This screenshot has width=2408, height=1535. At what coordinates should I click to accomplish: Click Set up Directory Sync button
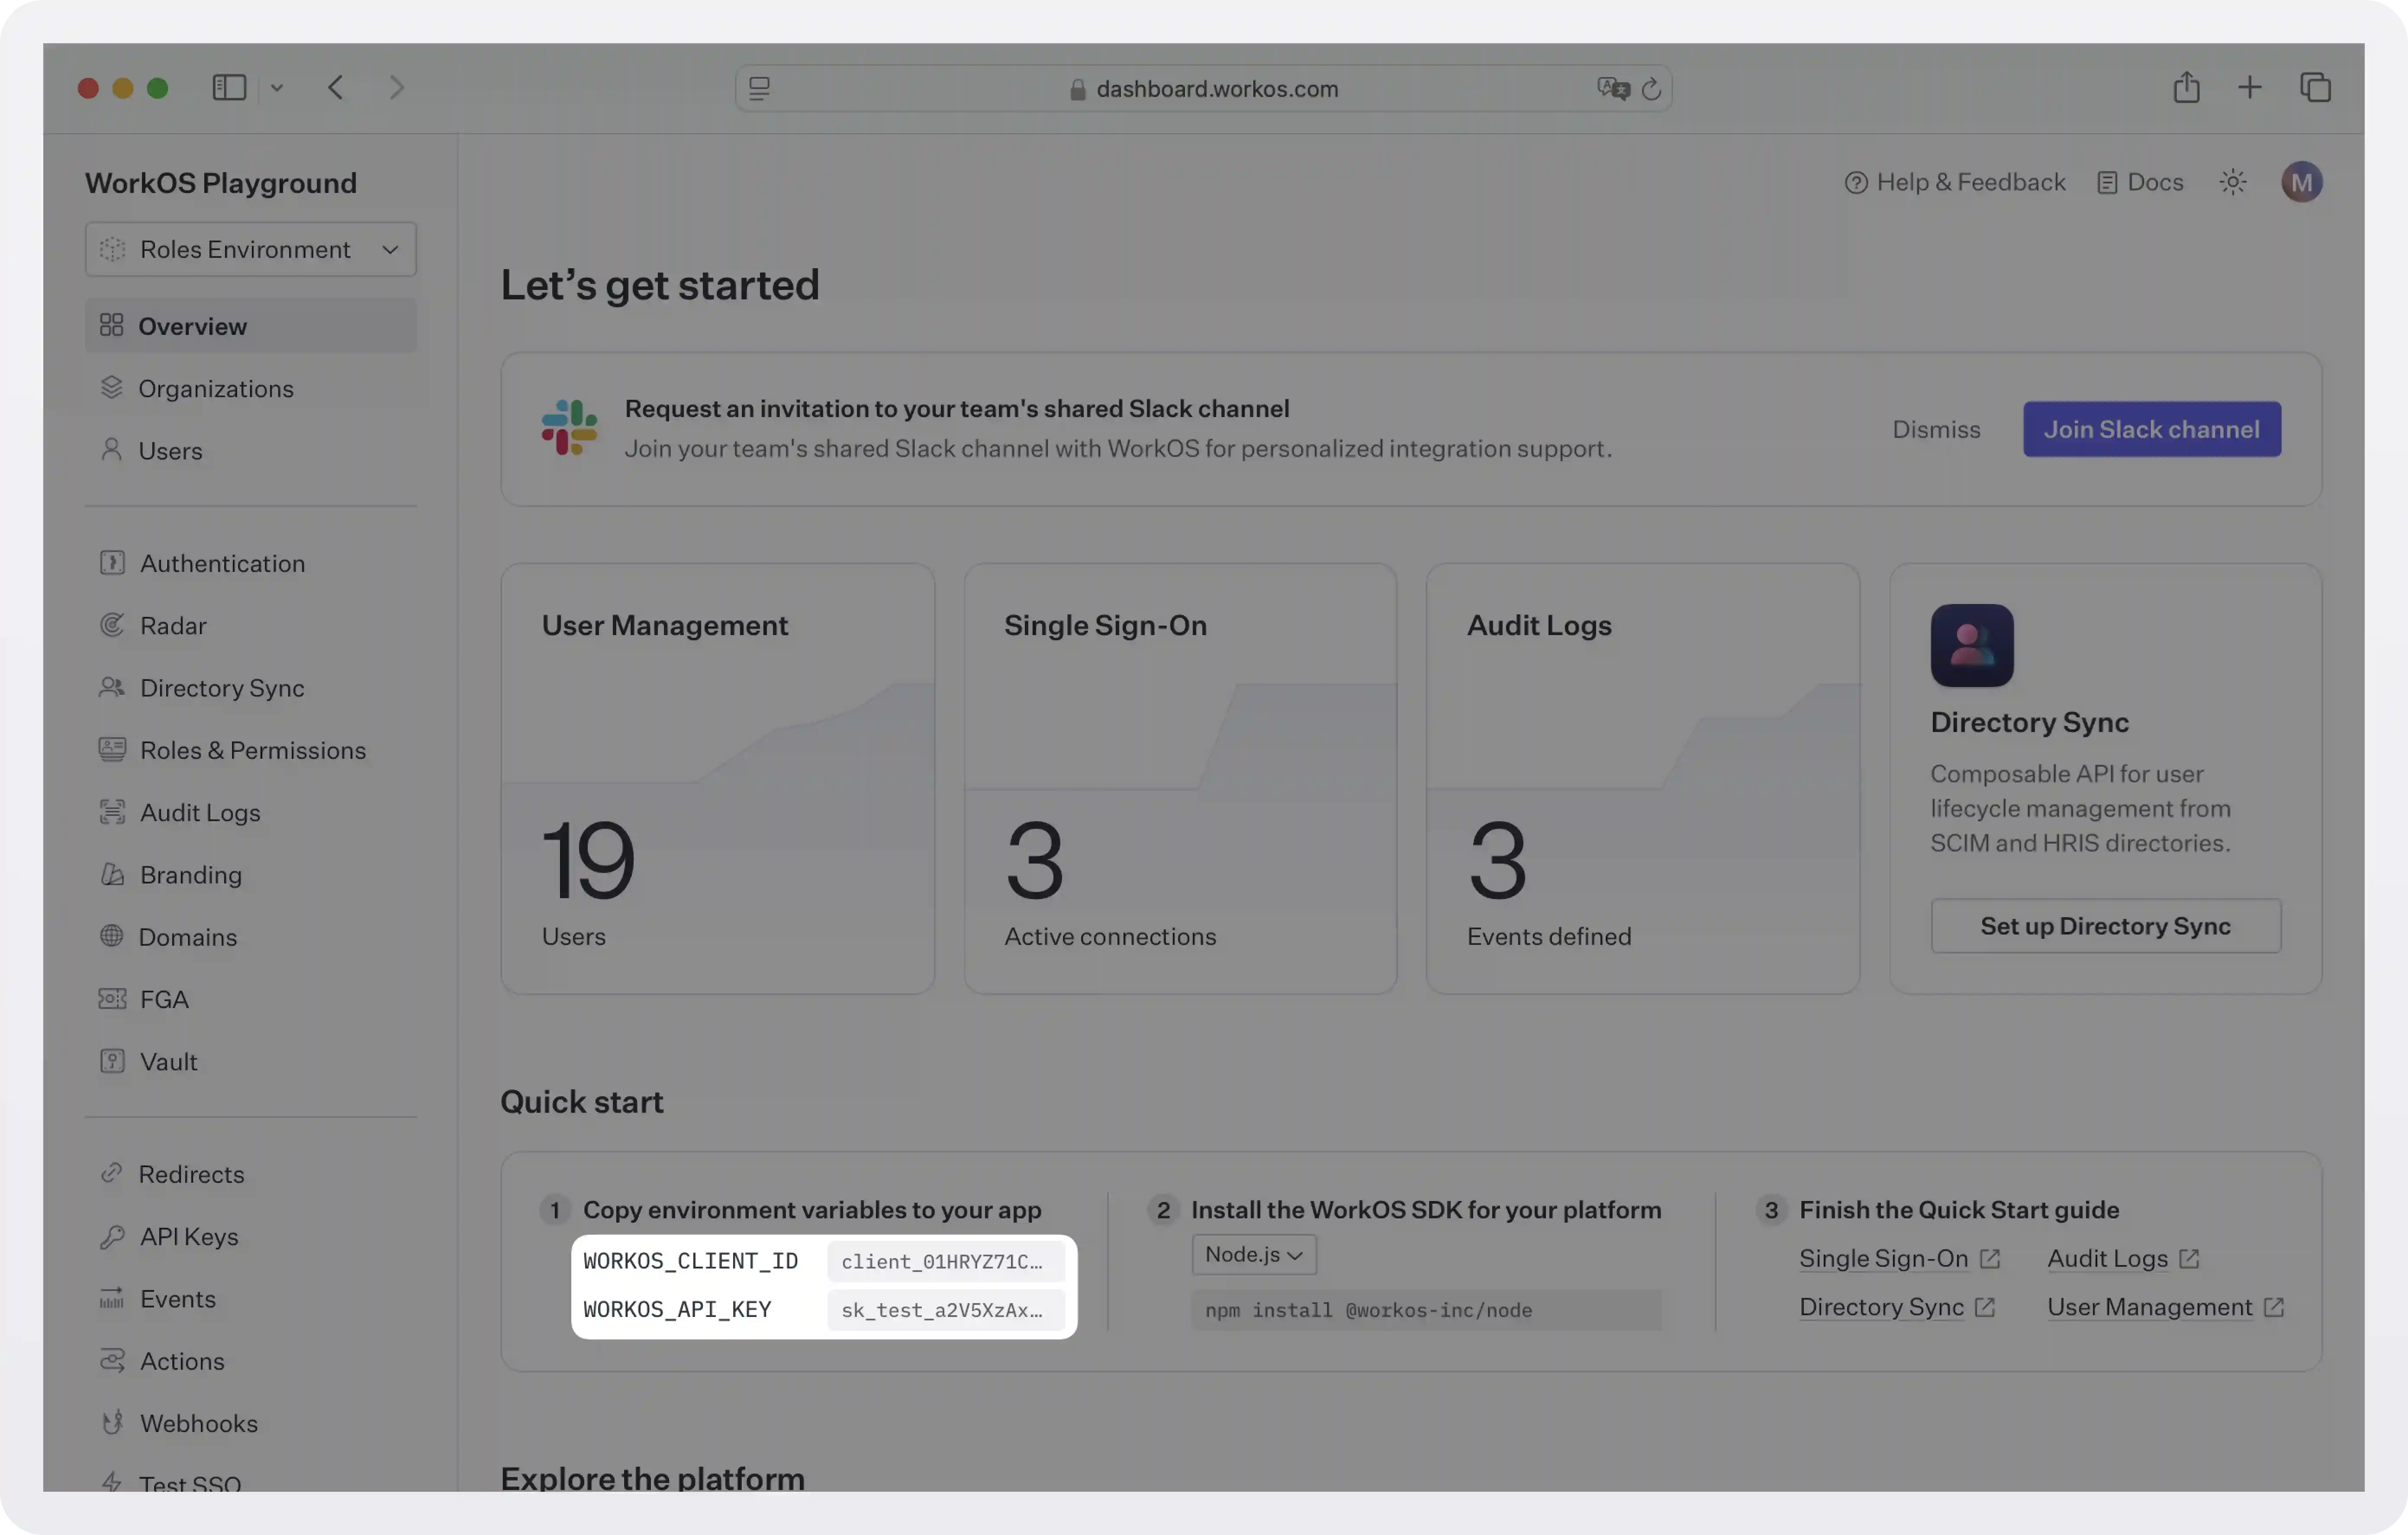2106,926
